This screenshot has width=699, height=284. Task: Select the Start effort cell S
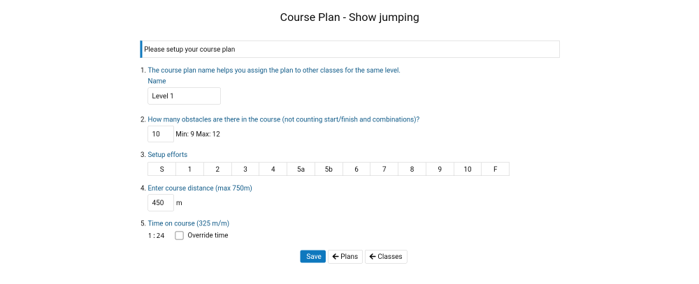click(162, 170)
